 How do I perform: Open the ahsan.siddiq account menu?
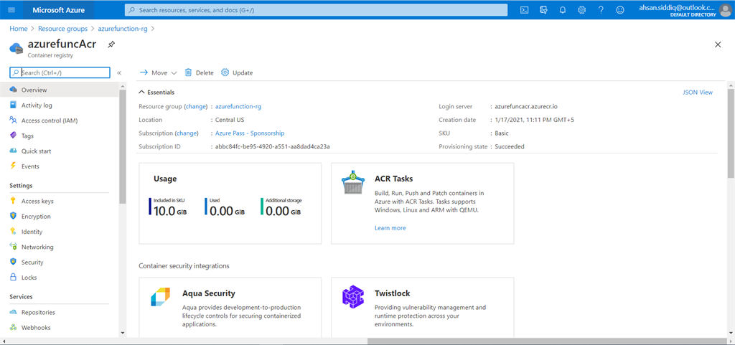coord(684,10)
